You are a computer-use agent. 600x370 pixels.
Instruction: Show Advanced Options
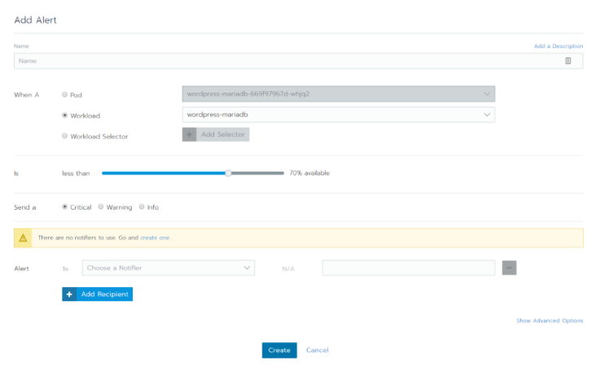coord(550,320)
